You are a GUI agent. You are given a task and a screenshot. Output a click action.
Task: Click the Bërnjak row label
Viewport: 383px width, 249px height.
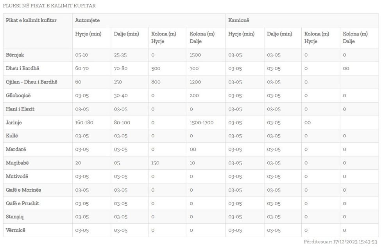pyautogui.click(x=15, y=55)
